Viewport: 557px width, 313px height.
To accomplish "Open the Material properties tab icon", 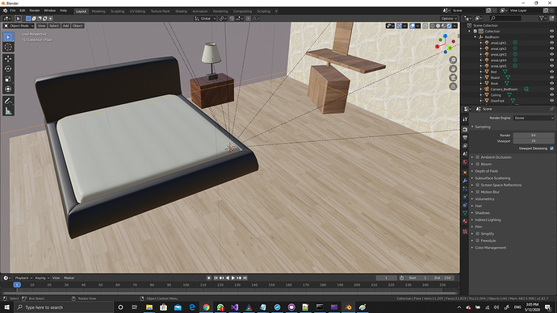I will (x=465, y=221).
